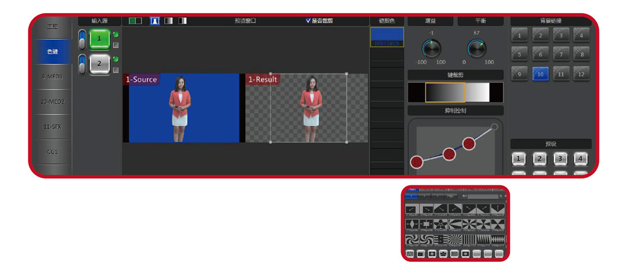Select the vertical bars wipe pattern
Image resolution: width=638 pixels, height=266 pixels.
(469, 239)
